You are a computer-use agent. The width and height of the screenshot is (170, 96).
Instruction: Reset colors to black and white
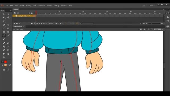tap(8, 65)
